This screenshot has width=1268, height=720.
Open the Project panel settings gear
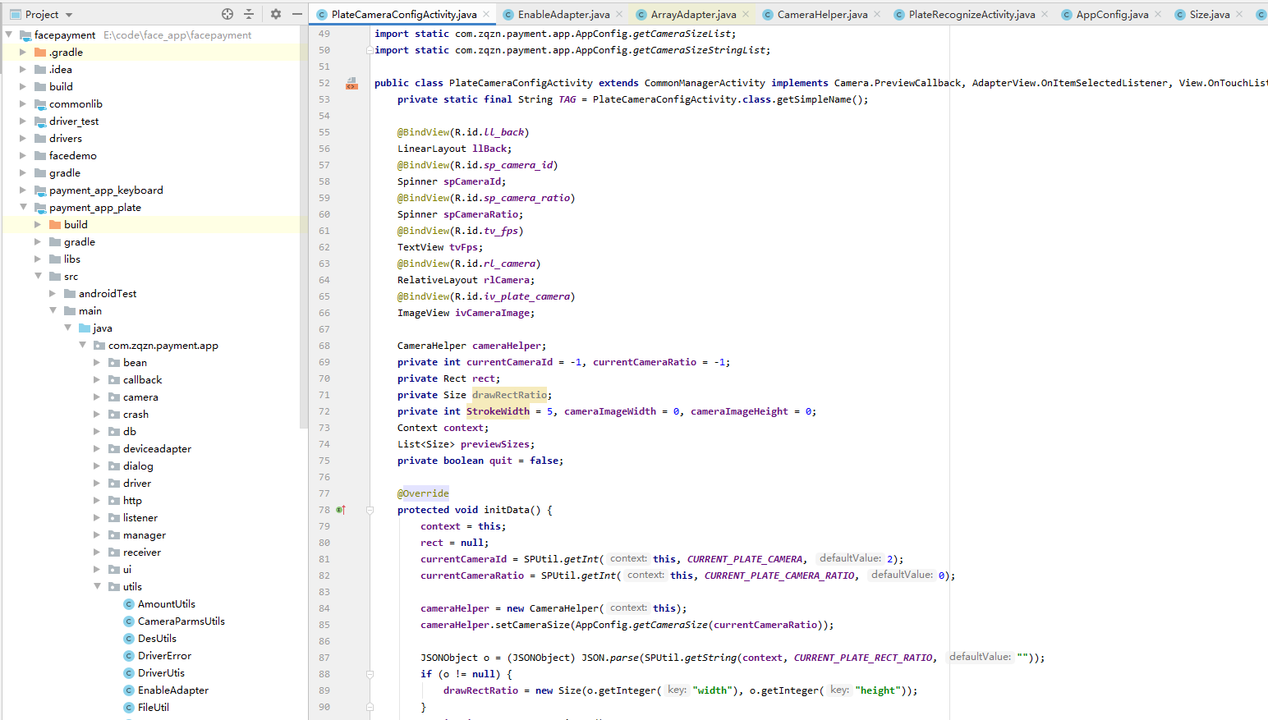276,14
